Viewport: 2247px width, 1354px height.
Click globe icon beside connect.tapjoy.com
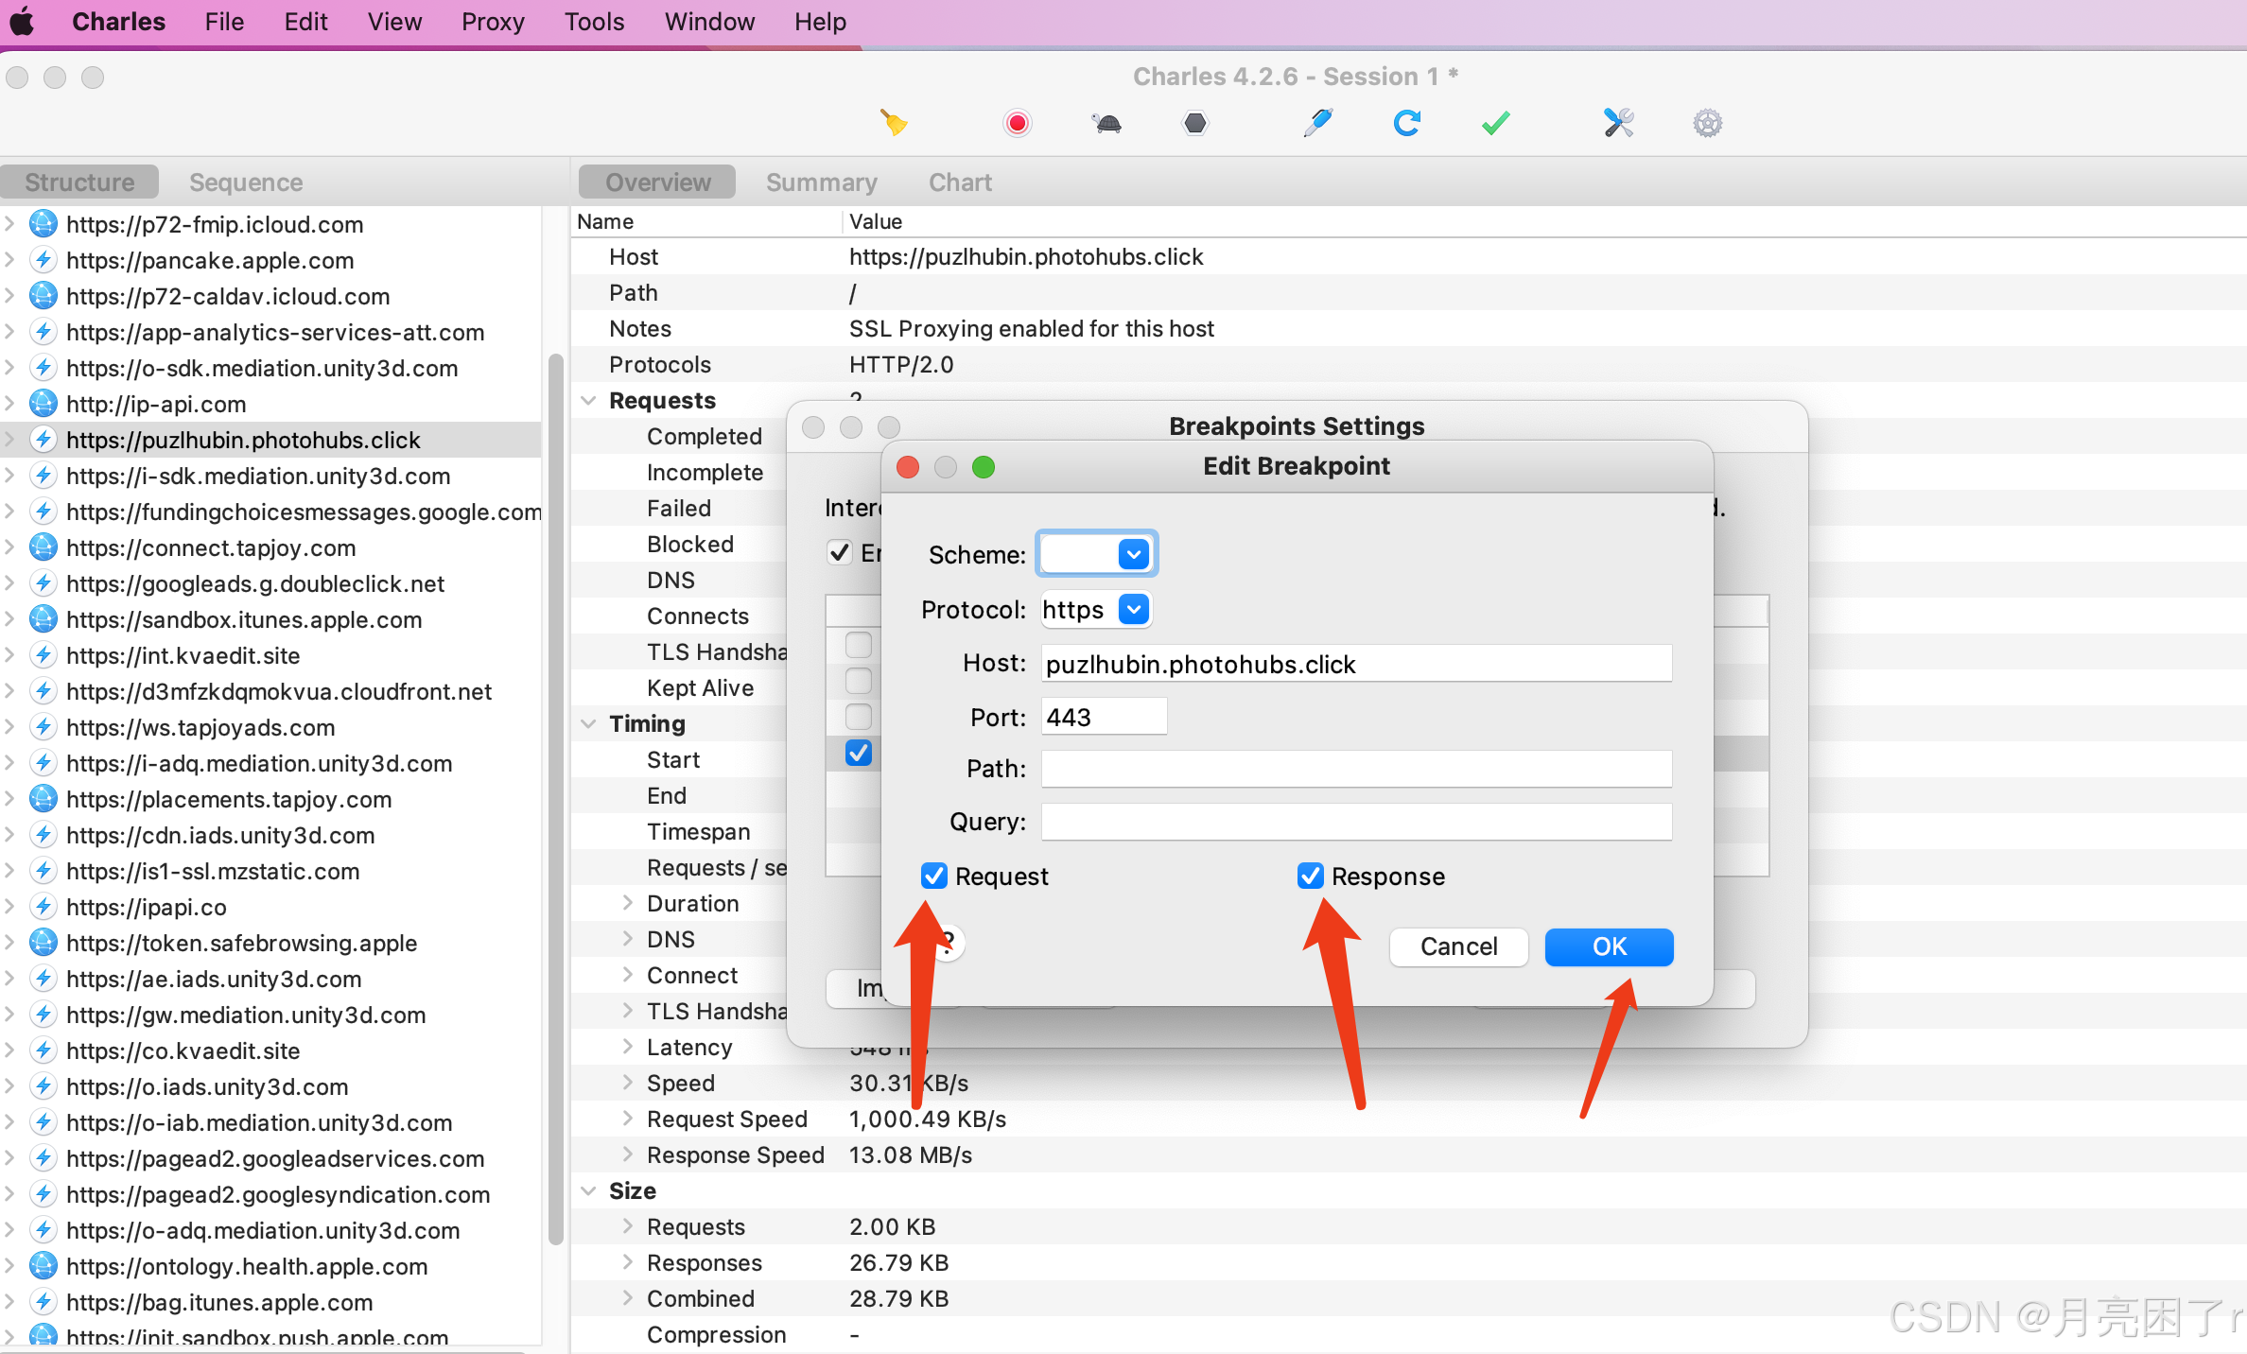click(43, 547)
